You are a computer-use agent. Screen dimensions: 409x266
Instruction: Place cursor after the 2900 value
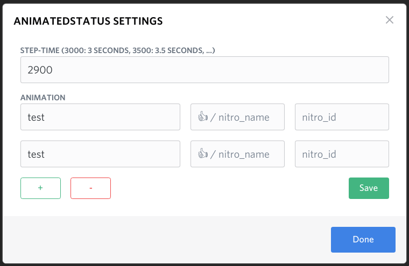[x=53, y=70]
